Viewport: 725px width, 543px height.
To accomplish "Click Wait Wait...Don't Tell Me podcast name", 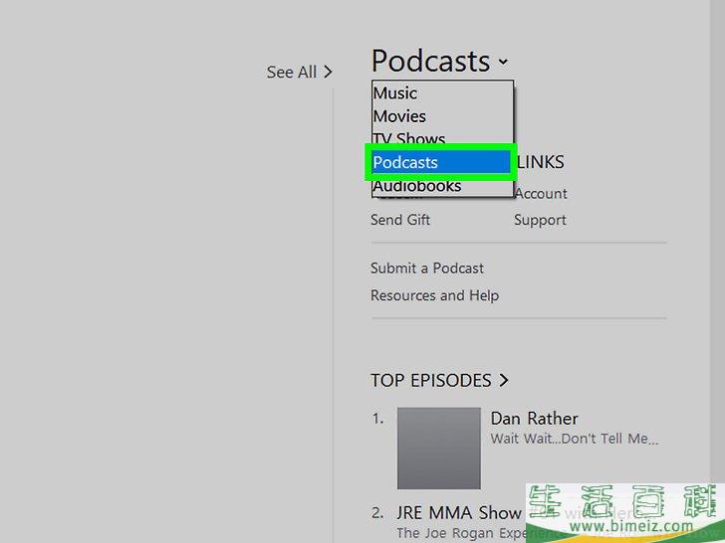I will 575,439.
